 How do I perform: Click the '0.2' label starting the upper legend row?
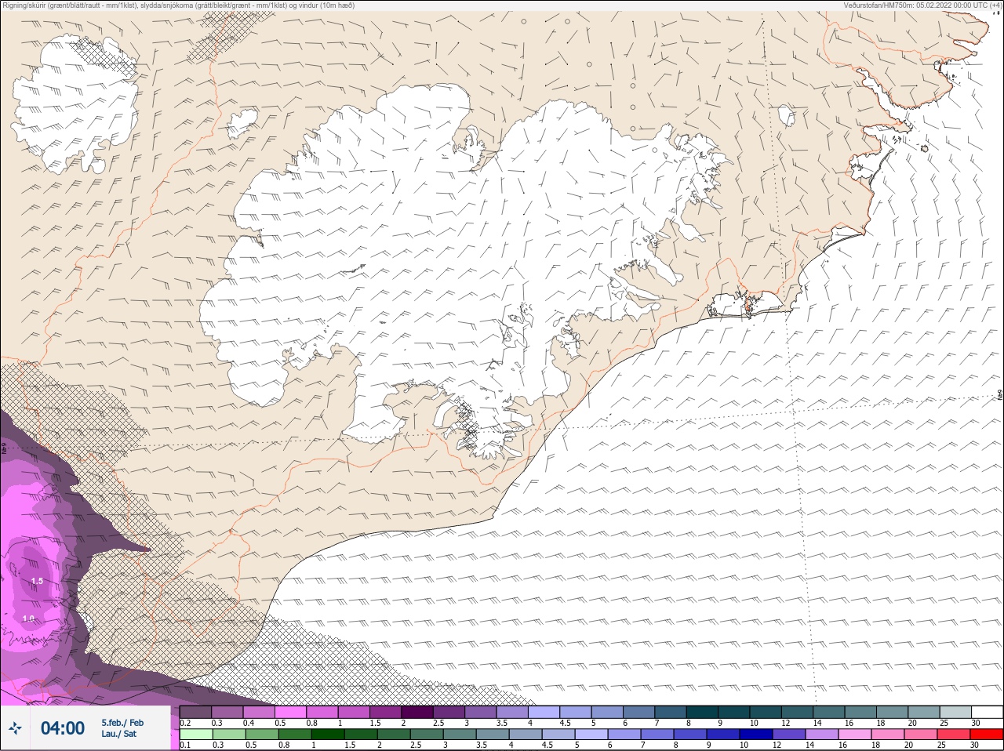tap(185, 723)
